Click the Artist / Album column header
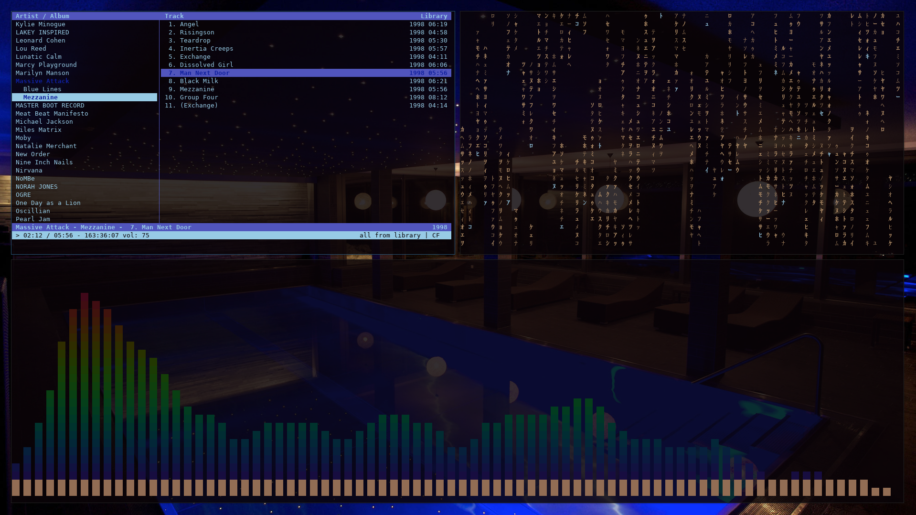 (x=42, y=16)
